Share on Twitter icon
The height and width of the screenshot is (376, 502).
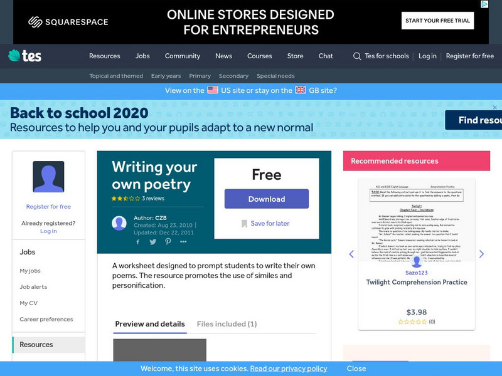point(152,242)
